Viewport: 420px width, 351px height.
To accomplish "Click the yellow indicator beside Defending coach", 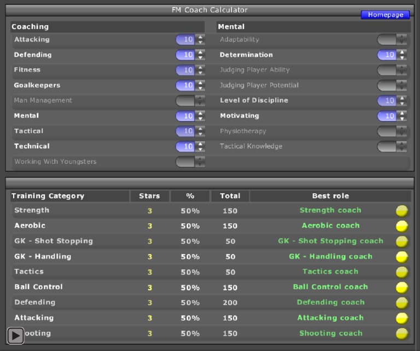I will click(x=402, y=302).
